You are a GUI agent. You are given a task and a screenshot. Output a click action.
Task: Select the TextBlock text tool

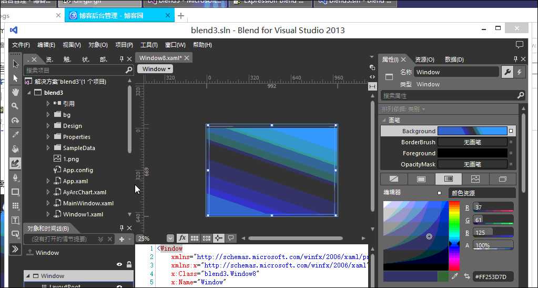[x=15, y=220]
